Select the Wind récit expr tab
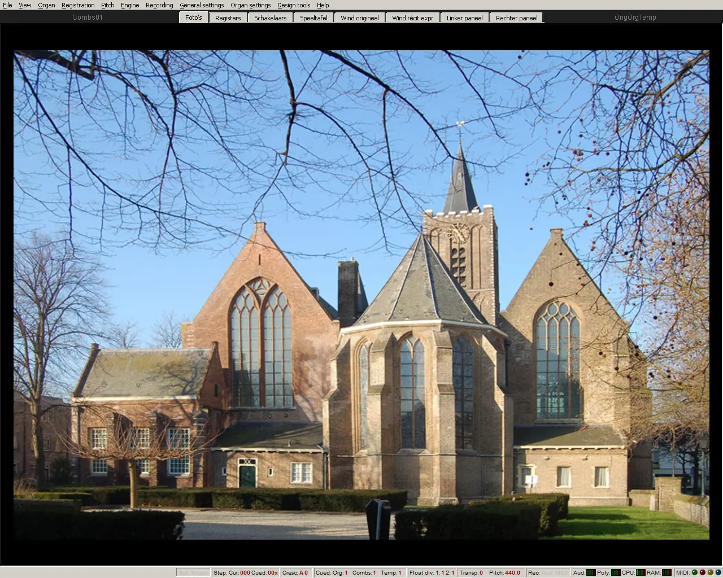The image size is (723, 578). pos(412,18)
